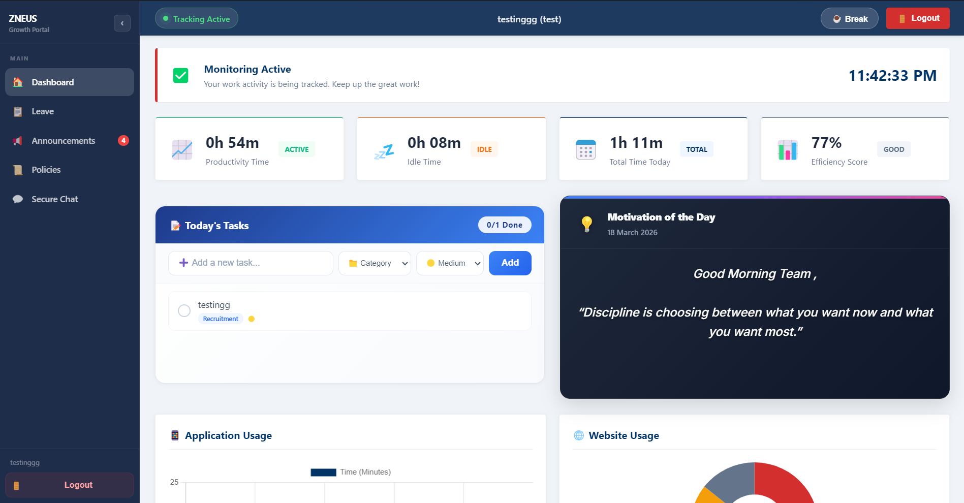
Task: Click the calculator icon beside Application Usage
Action: coord(175,435)
